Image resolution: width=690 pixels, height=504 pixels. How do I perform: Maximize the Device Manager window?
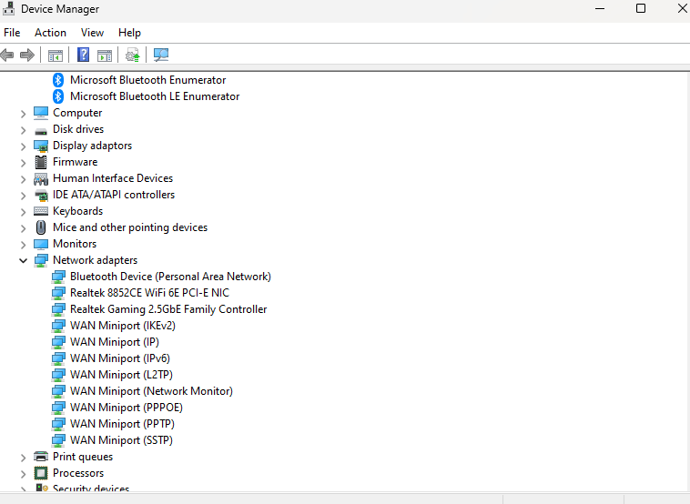coord(641,8)
